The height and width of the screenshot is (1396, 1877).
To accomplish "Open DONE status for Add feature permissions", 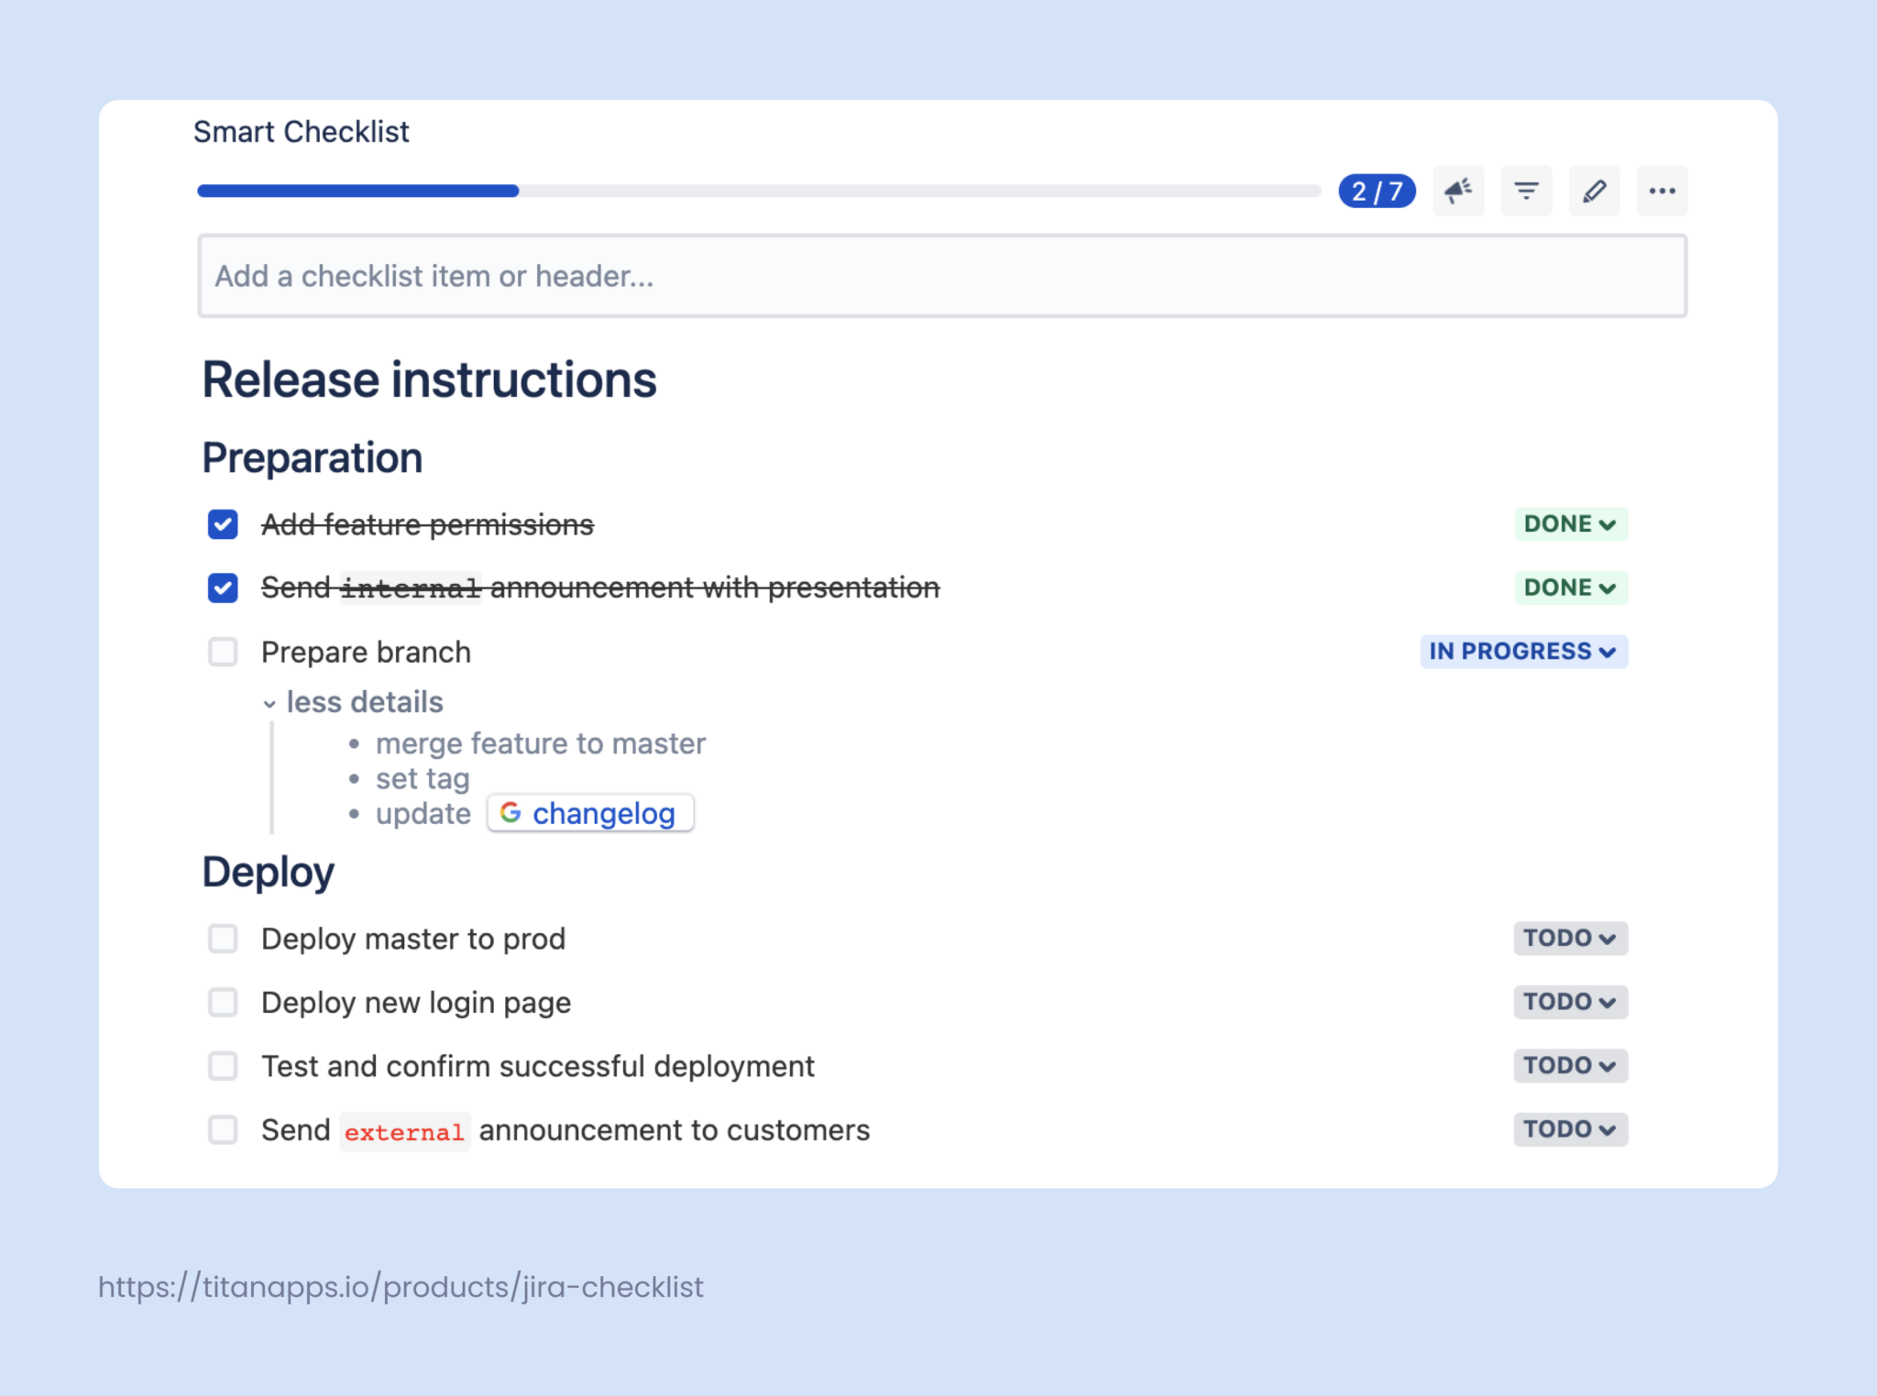I will click(x=1570, y=524).
